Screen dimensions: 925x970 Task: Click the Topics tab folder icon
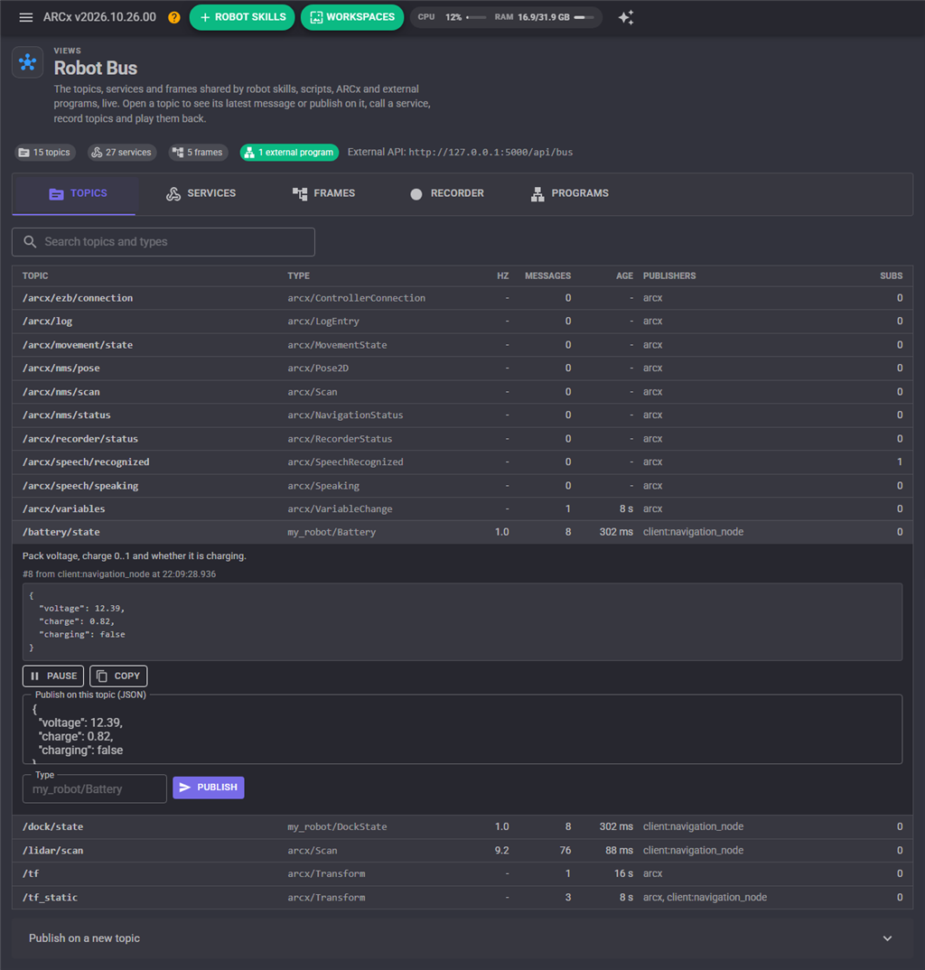(56, 193)
